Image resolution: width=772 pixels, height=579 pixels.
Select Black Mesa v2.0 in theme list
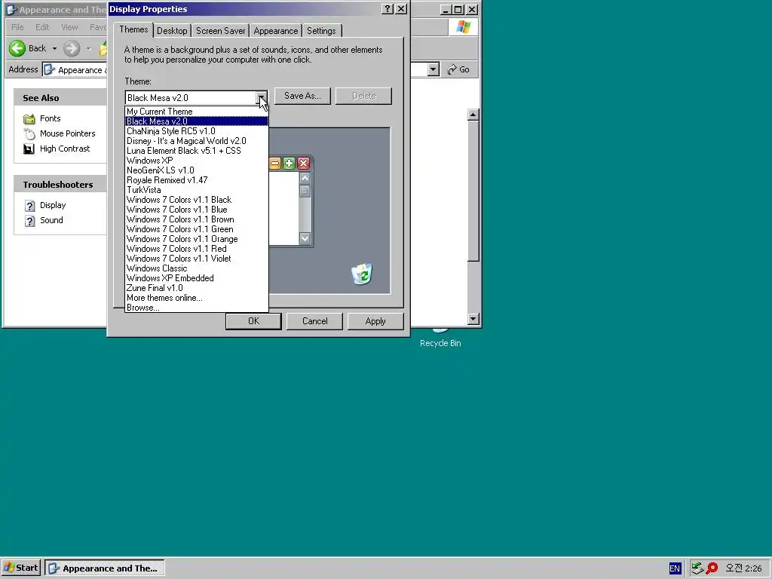pos(197,121)
